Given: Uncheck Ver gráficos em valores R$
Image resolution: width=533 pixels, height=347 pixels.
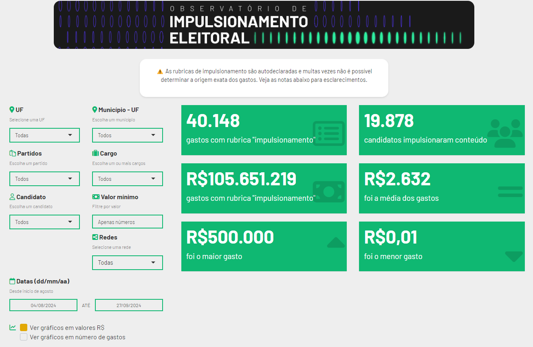Looking at the screenshot, I should coord(24,327).
